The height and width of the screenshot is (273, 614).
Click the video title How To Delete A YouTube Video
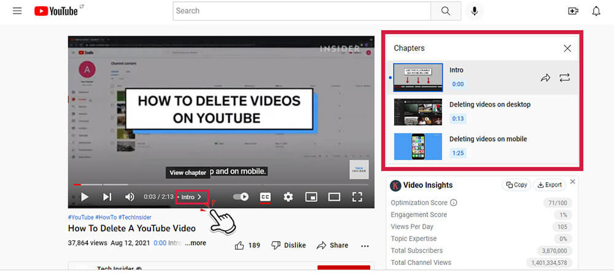pos(132,228)
